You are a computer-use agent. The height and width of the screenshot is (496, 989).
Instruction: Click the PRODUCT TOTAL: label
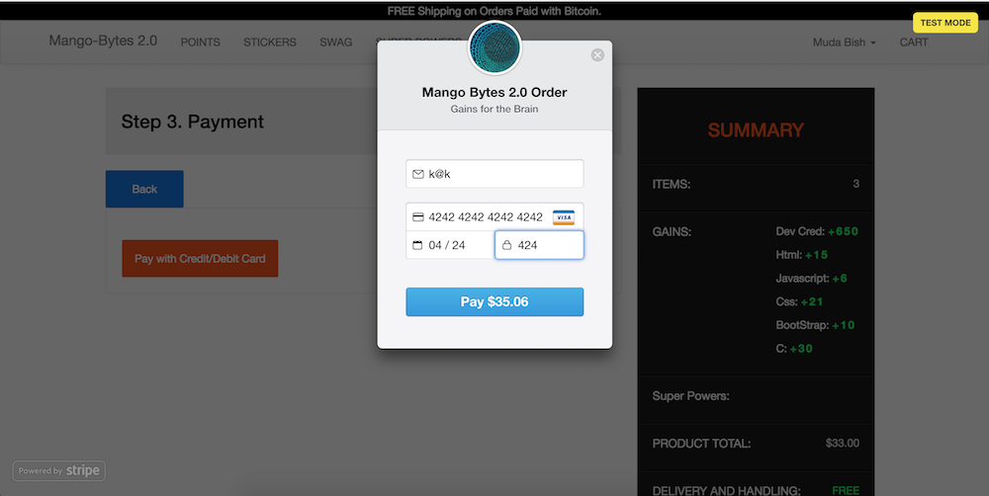point(701,444)
